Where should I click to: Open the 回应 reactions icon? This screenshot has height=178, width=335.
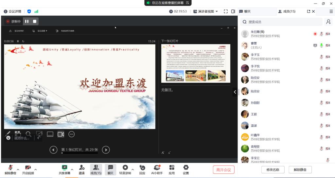click(x=142, y=167)
